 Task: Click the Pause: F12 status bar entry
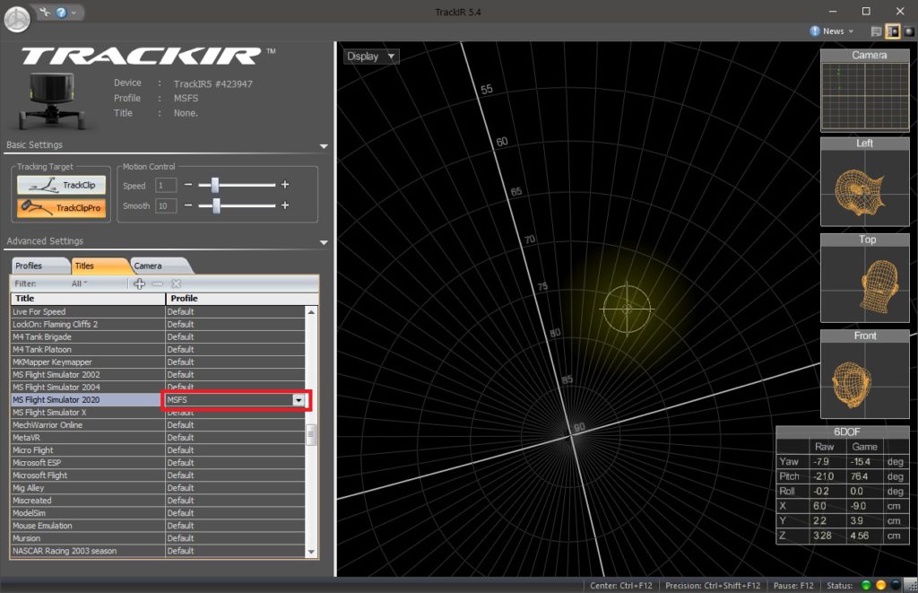click(793, 586)
